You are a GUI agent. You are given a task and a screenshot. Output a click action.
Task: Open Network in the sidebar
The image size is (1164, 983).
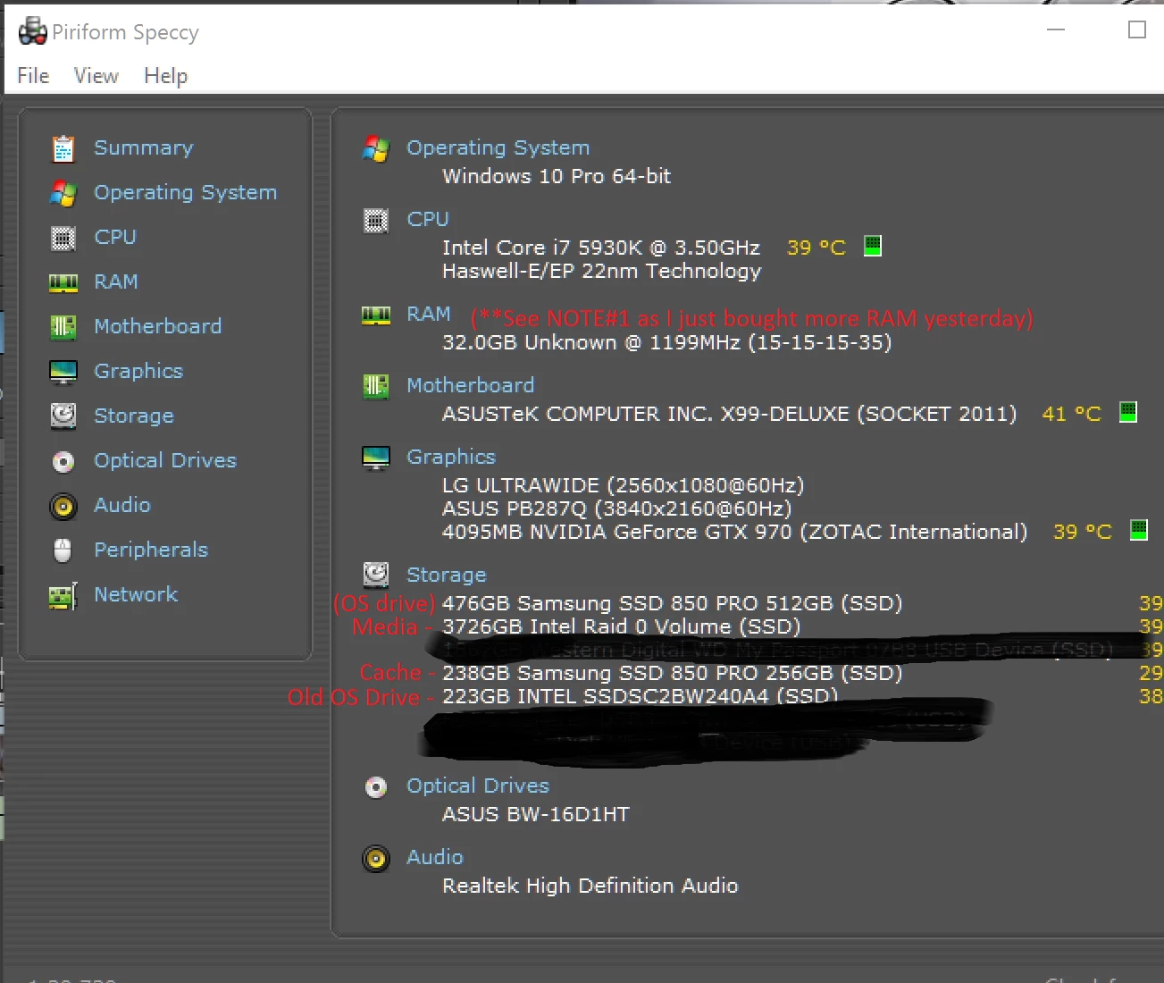click(136, 595)
